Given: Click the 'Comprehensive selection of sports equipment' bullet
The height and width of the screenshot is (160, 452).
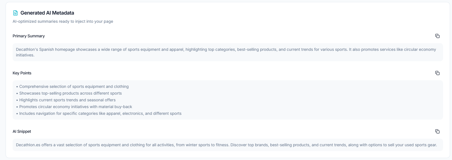Looking at the screenshot, I should point(74,86).
